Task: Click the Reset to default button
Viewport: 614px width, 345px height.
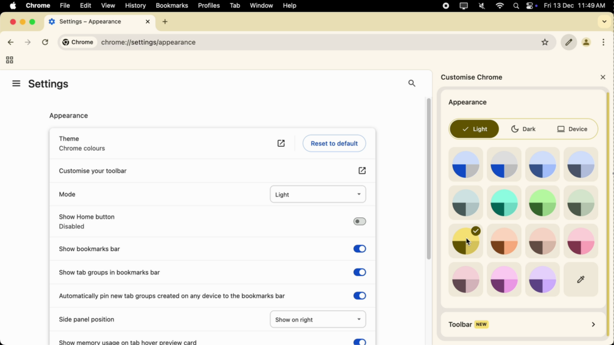Action: 334,144
